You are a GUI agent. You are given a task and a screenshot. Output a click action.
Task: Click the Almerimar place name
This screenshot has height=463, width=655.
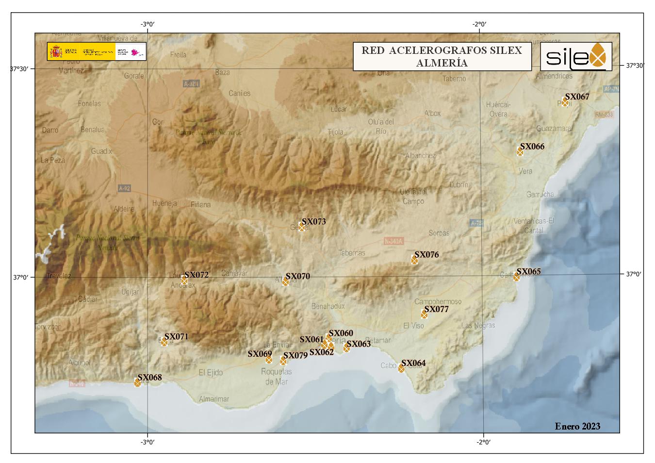[x=214, y=399]
